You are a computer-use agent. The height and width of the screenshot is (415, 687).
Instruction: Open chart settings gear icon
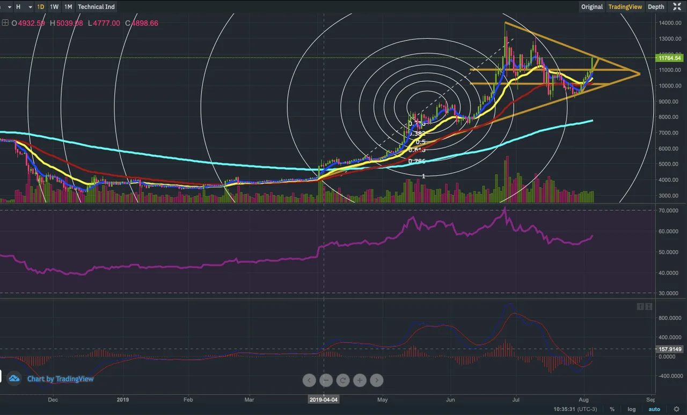(x=677, y=409)
